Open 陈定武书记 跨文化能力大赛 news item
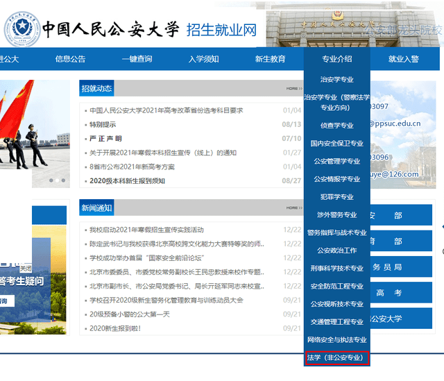The image size is (444, 381). pos(177,244)
